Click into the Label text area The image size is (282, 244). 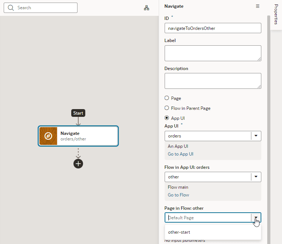pyautogui.click(x=213, y=53)
